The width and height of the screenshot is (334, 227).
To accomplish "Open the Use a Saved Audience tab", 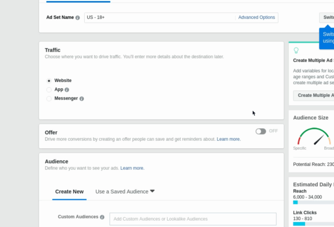I will [121, 191].
